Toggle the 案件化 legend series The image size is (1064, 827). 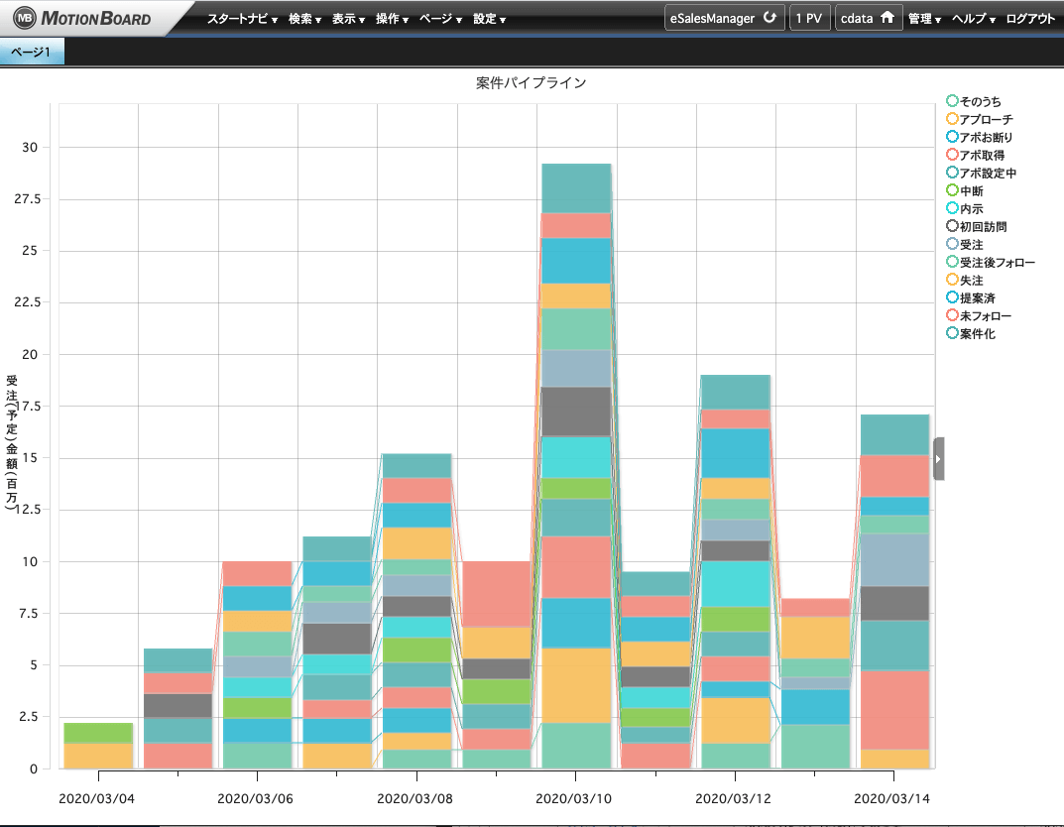click(x=971, y=333)
